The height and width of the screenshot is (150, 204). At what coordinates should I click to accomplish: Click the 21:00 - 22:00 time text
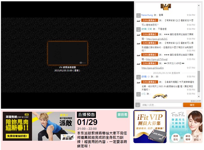click(87, 129)
